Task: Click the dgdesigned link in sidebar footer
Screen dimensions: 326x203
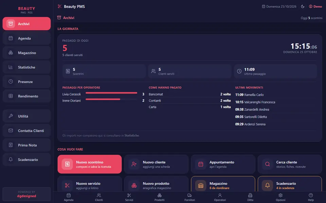Action: (26, 196)
